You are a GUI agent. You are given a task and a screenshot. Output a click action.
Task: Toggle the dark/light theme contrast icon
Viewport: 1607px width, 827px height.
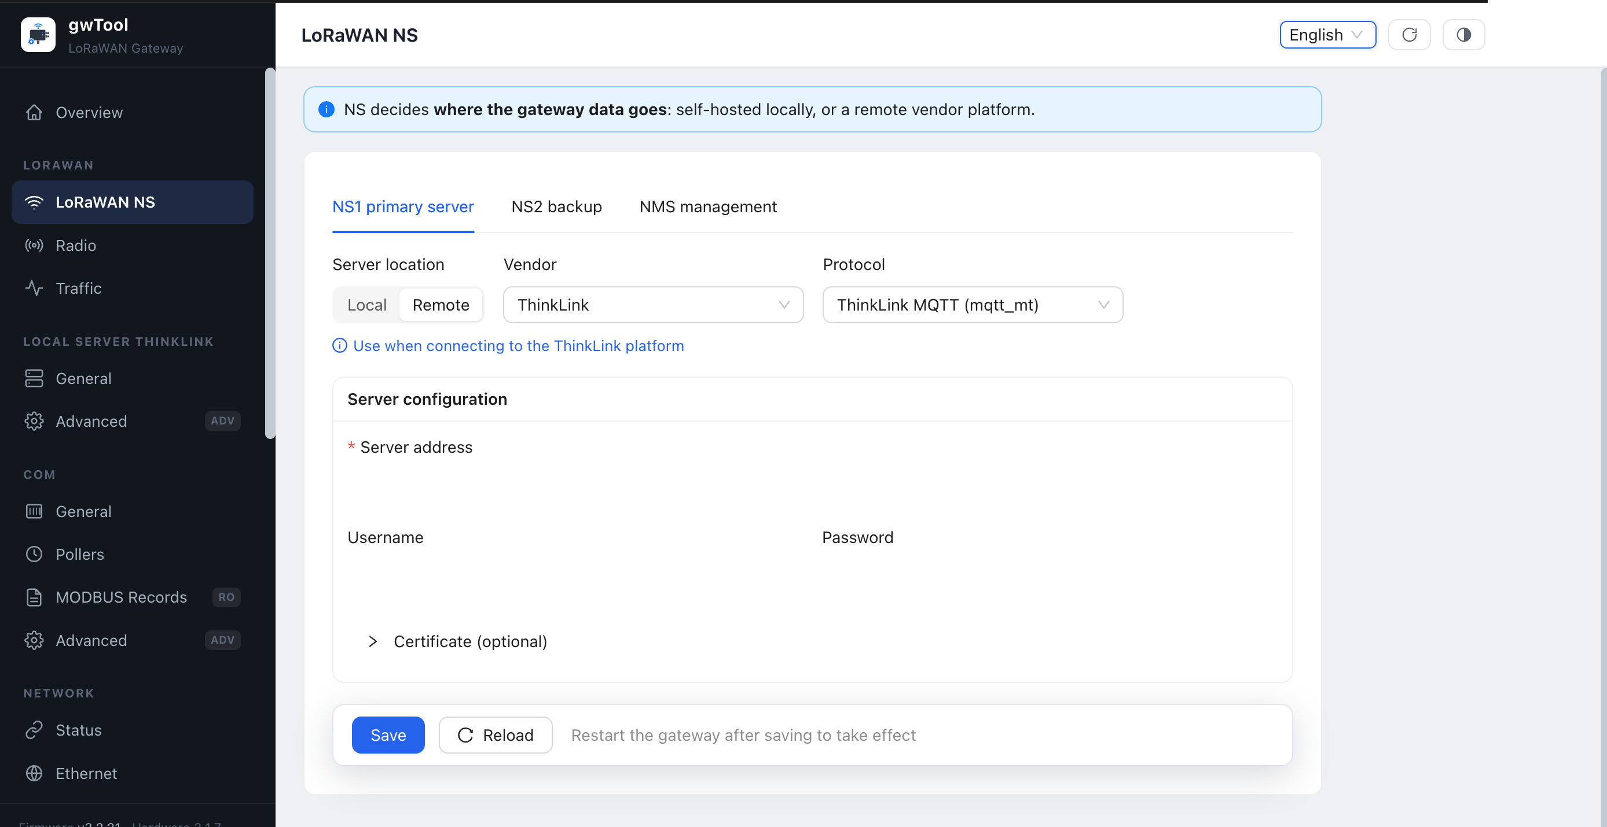(1463, 35)
